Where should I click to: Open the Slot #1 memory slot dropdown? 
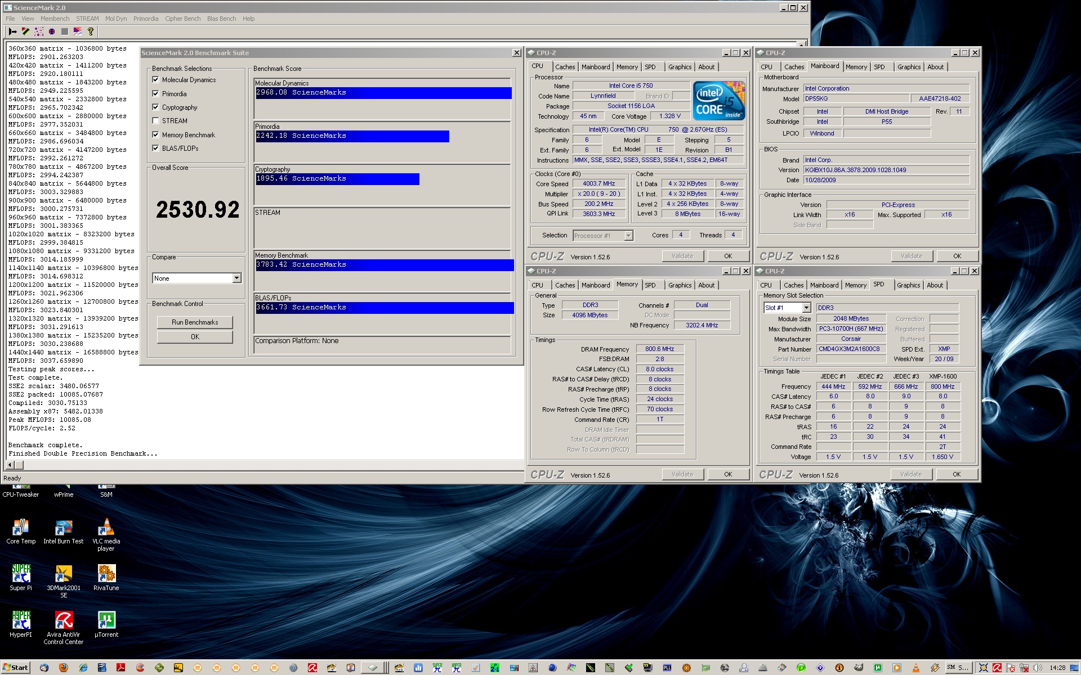[806, 308]
